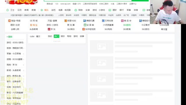Open 银行 in the top navigation bar
The height and width of the screenshot is (105, 186).
(121, 10)
